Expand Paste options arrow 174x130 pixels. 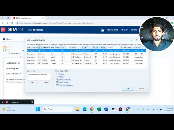click(x=5, y=53)
